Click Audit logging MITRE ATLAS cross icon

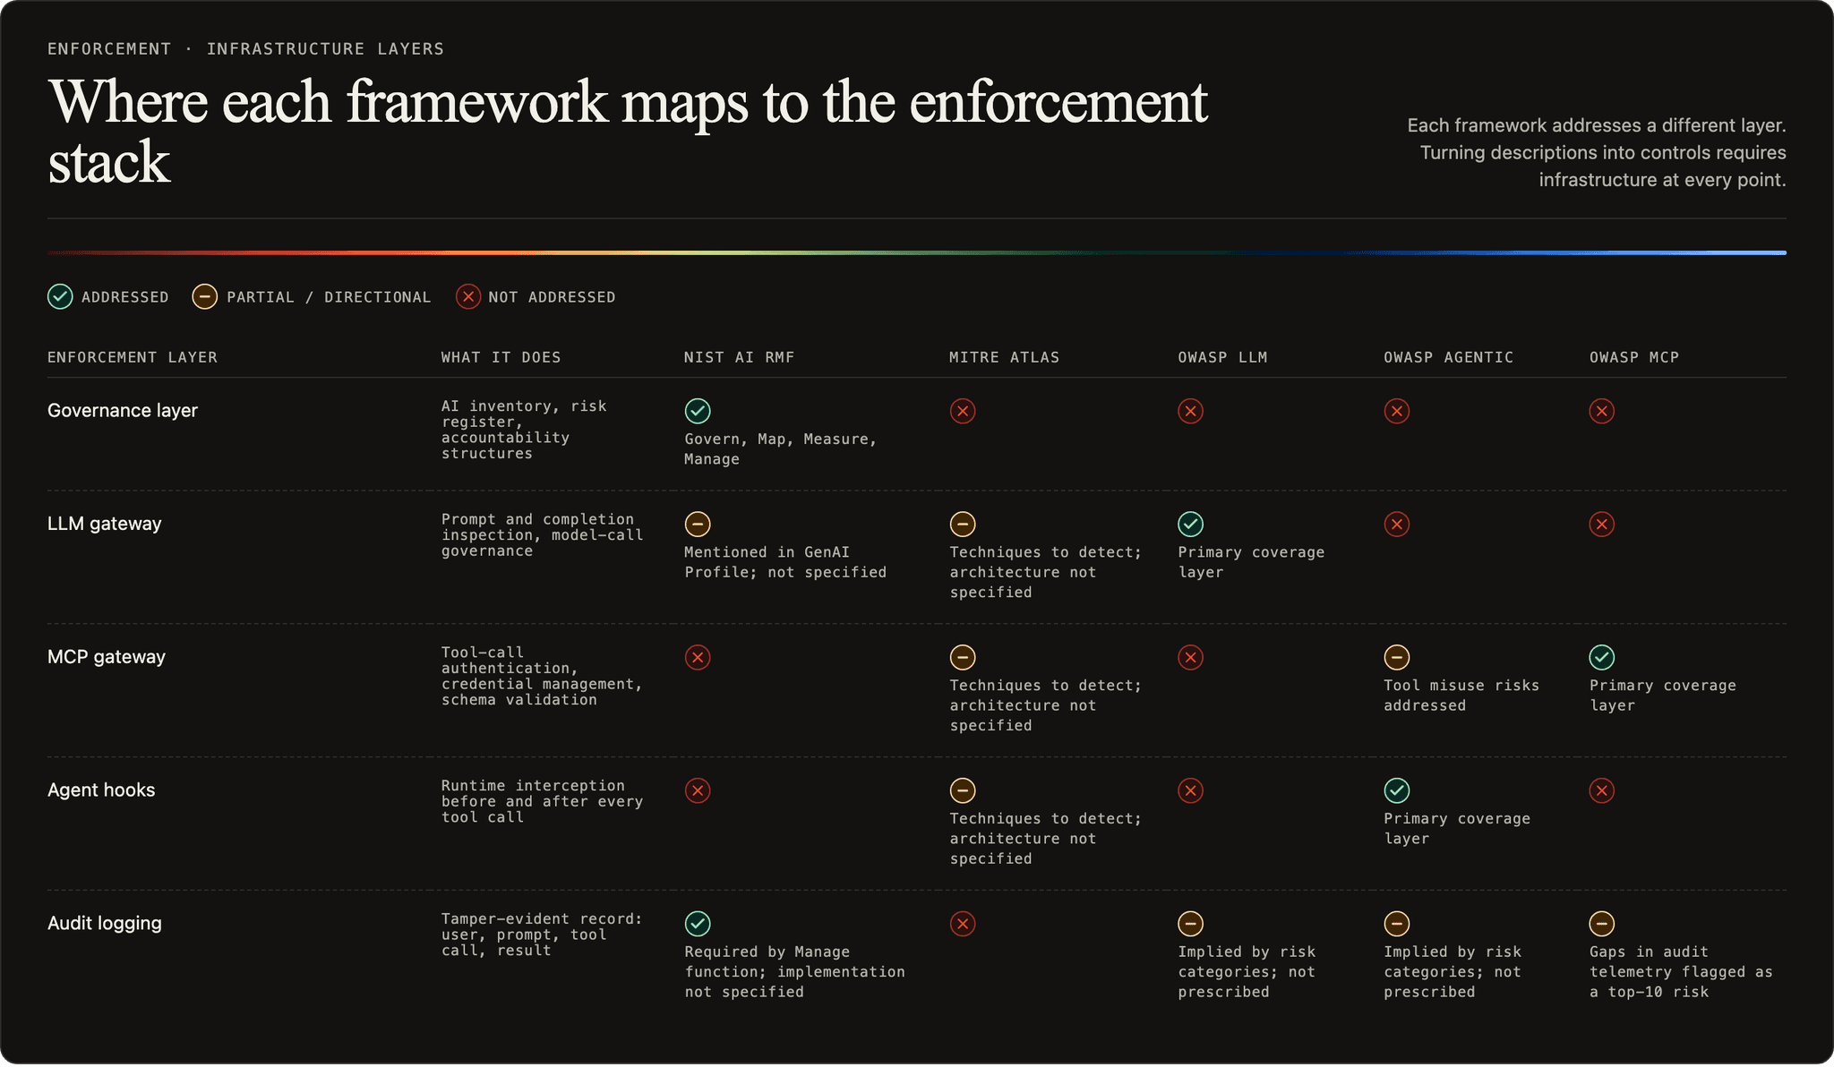click(x=963, y=924)
